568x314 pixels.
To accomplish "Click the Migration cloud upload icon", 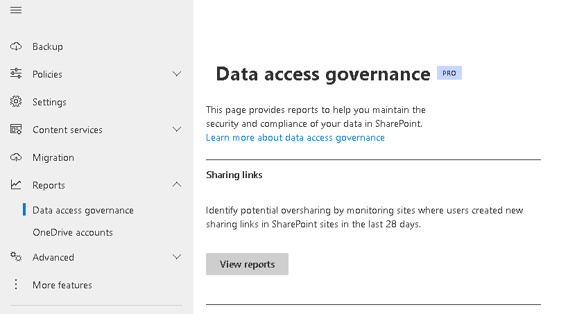I will 16,157.
